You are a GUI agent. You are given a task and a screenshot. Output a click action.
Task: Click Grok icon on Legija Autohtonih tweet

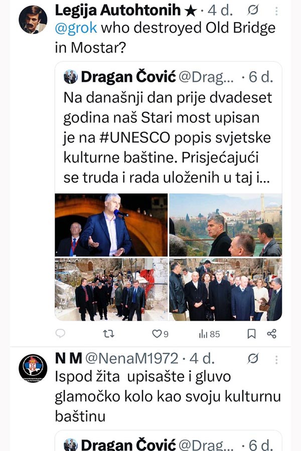click(x=253, y=11)
